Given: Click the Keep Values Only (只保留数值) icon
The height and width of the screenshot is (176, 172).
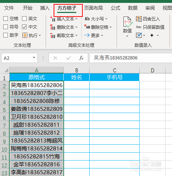Looking at the screenshot, I should click(x=139, y=27).
